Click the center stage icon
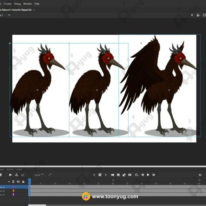Viewport: 206px width, 206px height. [x=192, y=15]
